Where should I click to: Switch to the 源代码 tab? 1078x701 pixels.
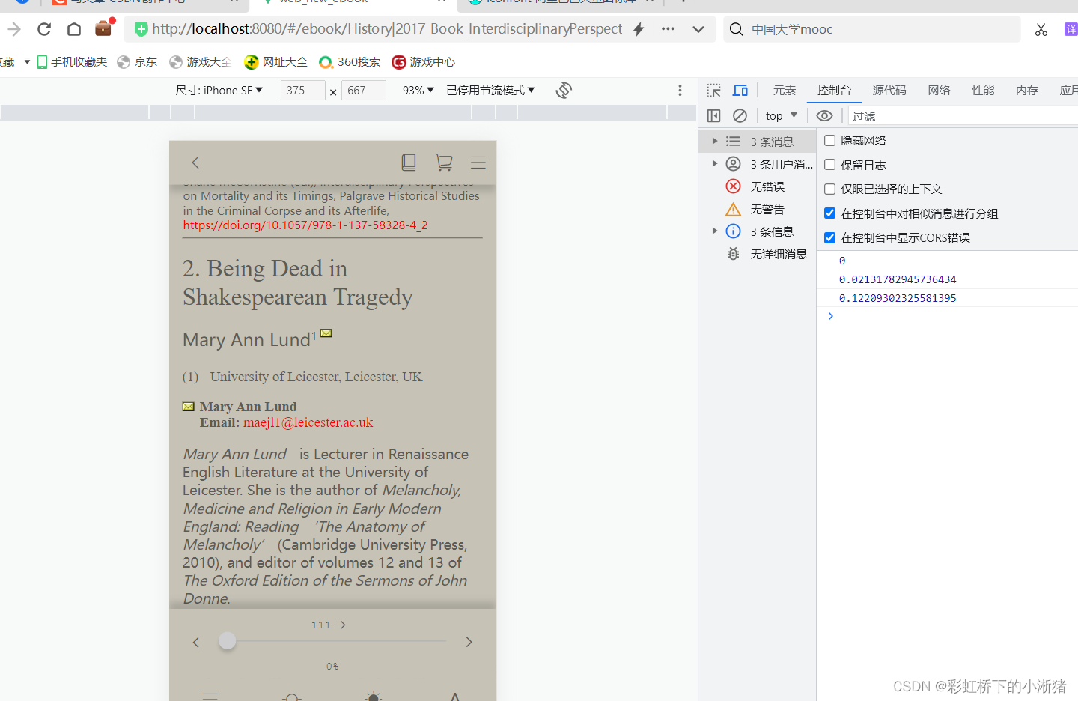[889, 90]
